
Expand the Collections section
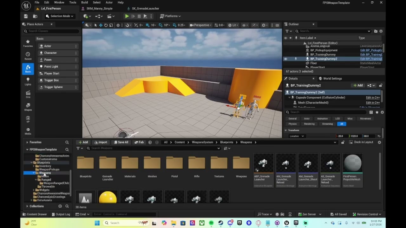27,206
